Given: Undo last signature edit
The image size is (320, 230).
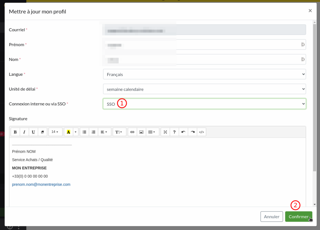Looking at the screenshot, I should click(x=183, y=132).
